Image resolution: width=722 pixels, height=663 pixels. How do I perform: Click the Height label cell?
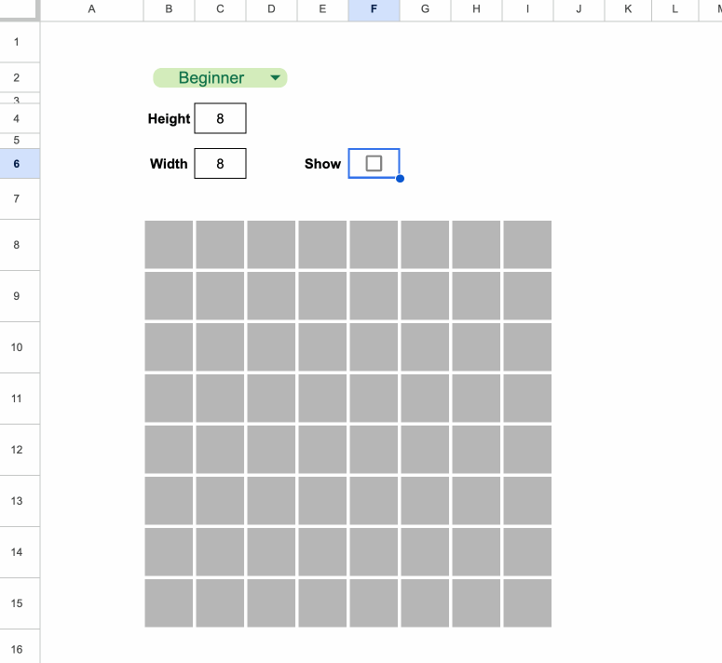coord(169,119)
